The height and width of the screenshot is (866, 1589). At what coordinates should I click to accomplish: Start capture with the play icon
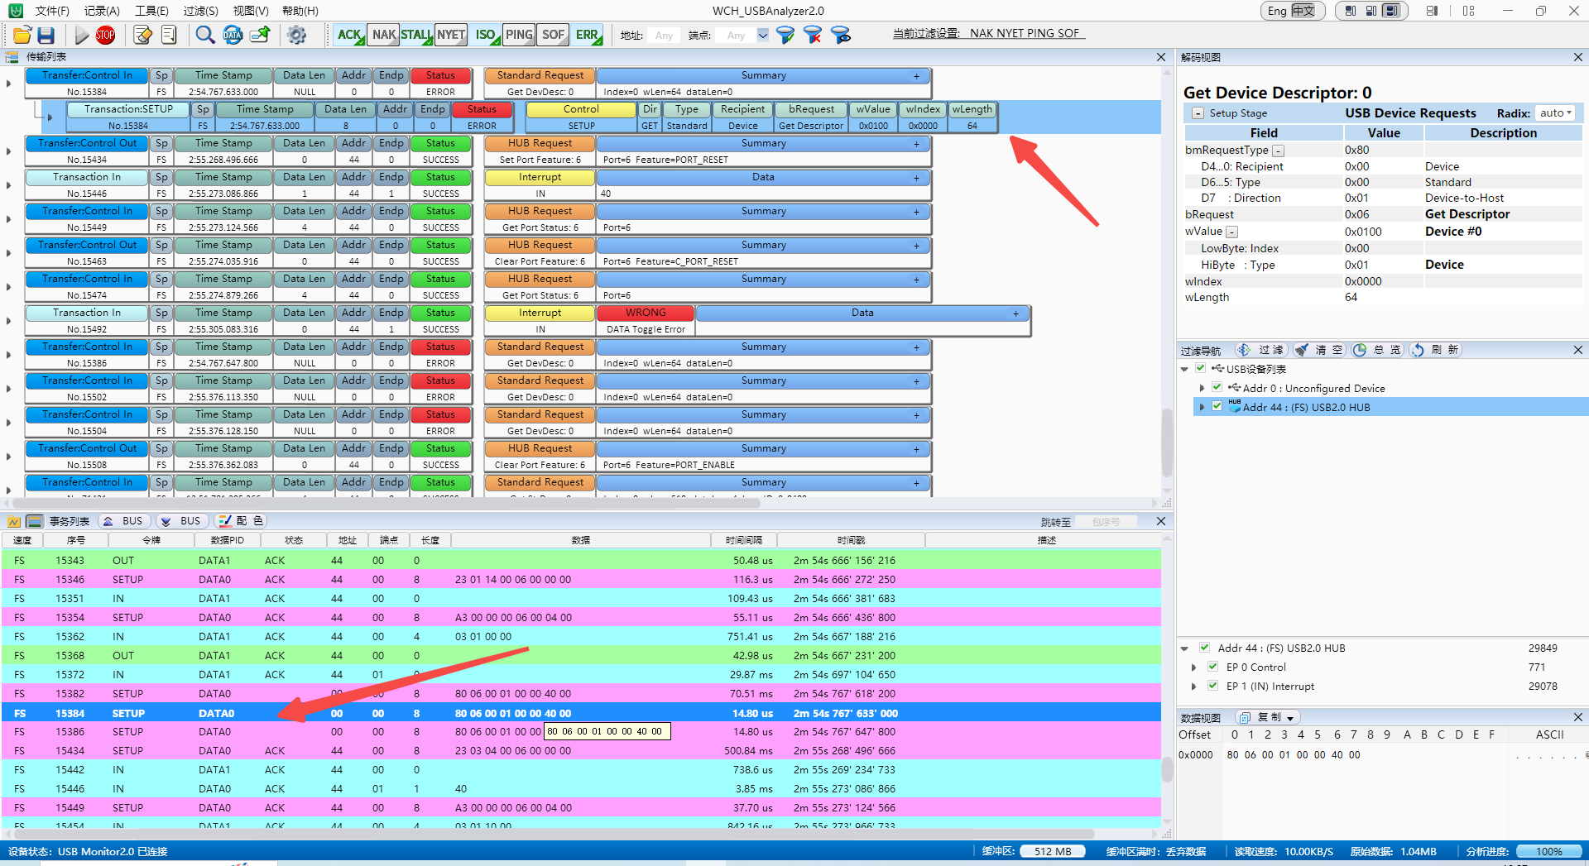tap(81, 35)
